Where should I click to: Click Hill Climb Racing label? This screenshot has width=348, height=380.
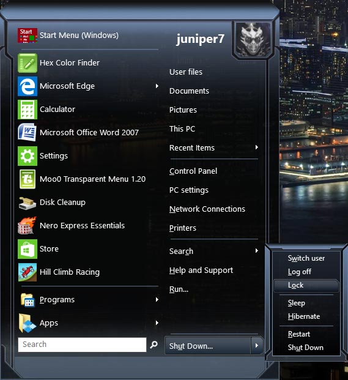70,272
